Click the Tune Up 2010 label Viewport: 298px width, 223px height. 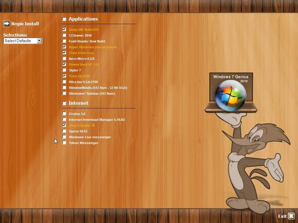(x=79, y=76)
